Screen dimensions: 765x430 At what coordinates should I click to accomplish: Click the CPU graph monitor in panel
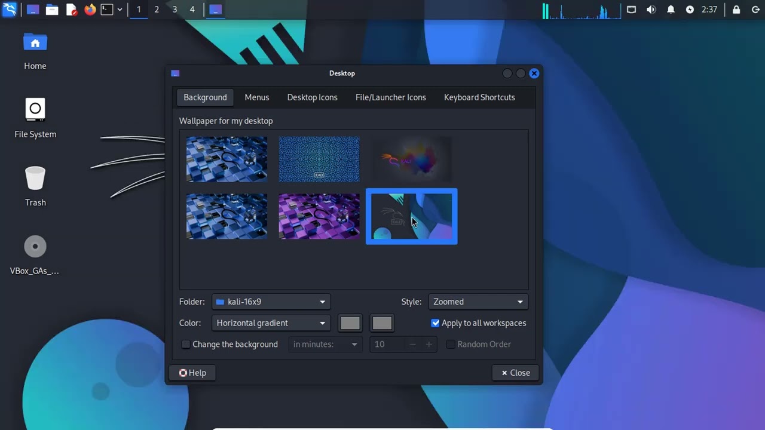582,11
